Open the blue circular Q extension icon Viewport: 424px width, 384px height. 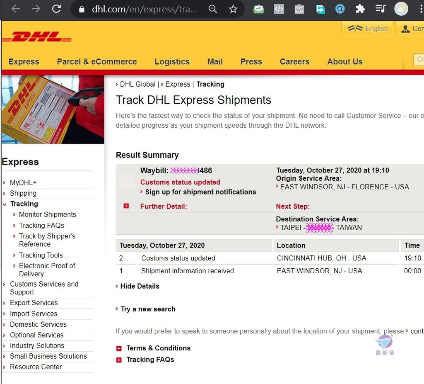(340, 9)
